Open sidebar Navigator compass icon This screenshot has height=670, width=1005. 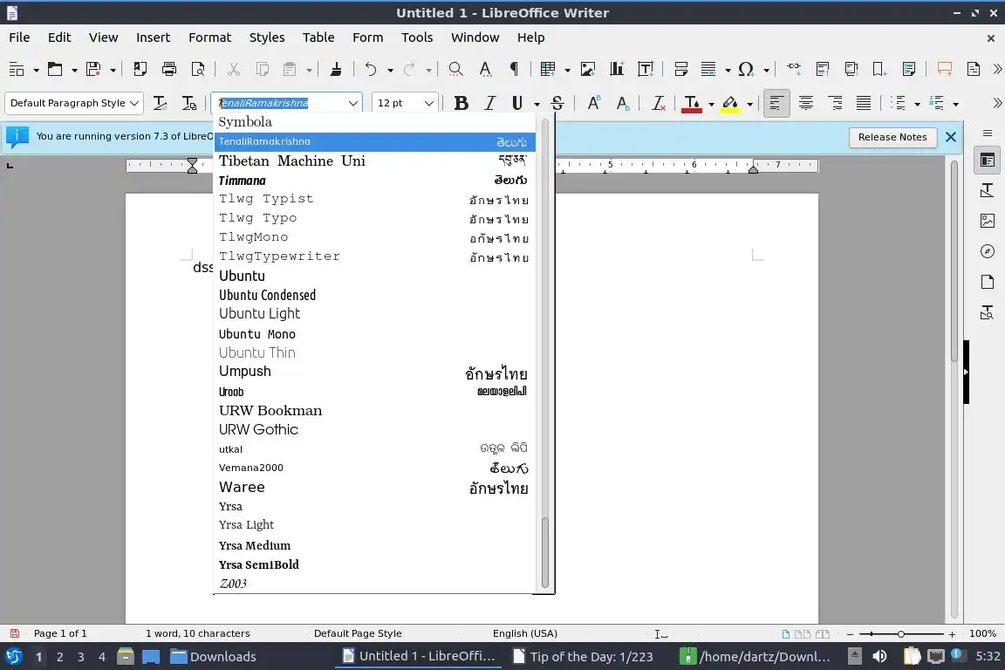coord(987,251)
